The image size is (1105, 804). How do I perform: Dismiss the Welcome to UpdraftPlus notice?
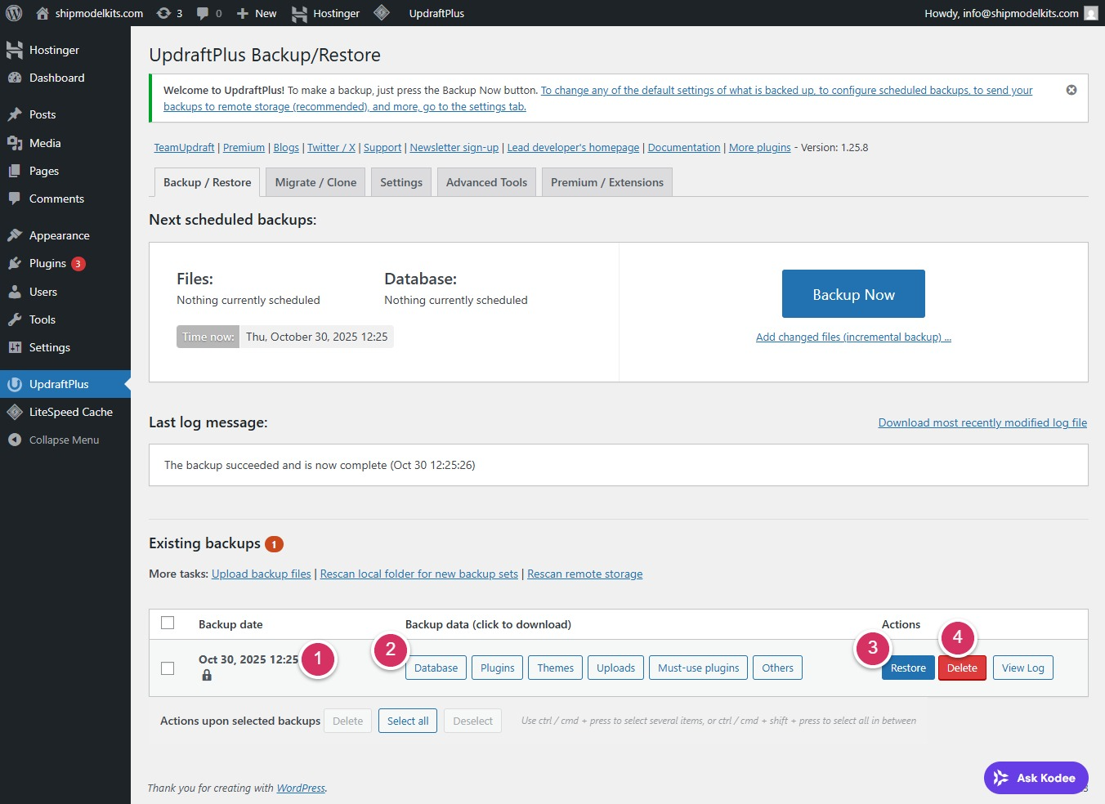pyautogui.click(x=1071, y=90)
